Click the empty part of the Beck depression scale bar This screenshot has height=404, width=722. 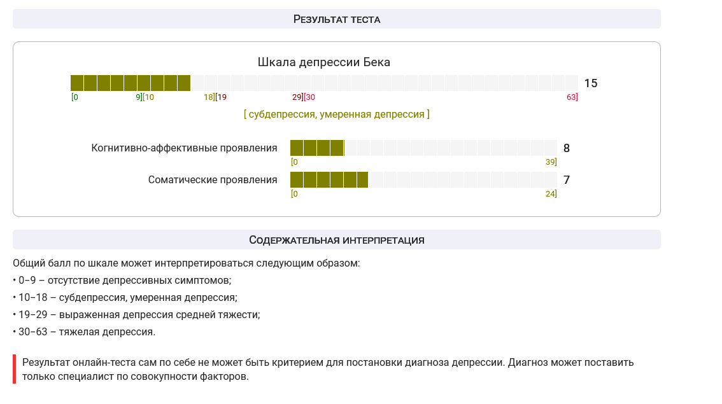[384, 83]
